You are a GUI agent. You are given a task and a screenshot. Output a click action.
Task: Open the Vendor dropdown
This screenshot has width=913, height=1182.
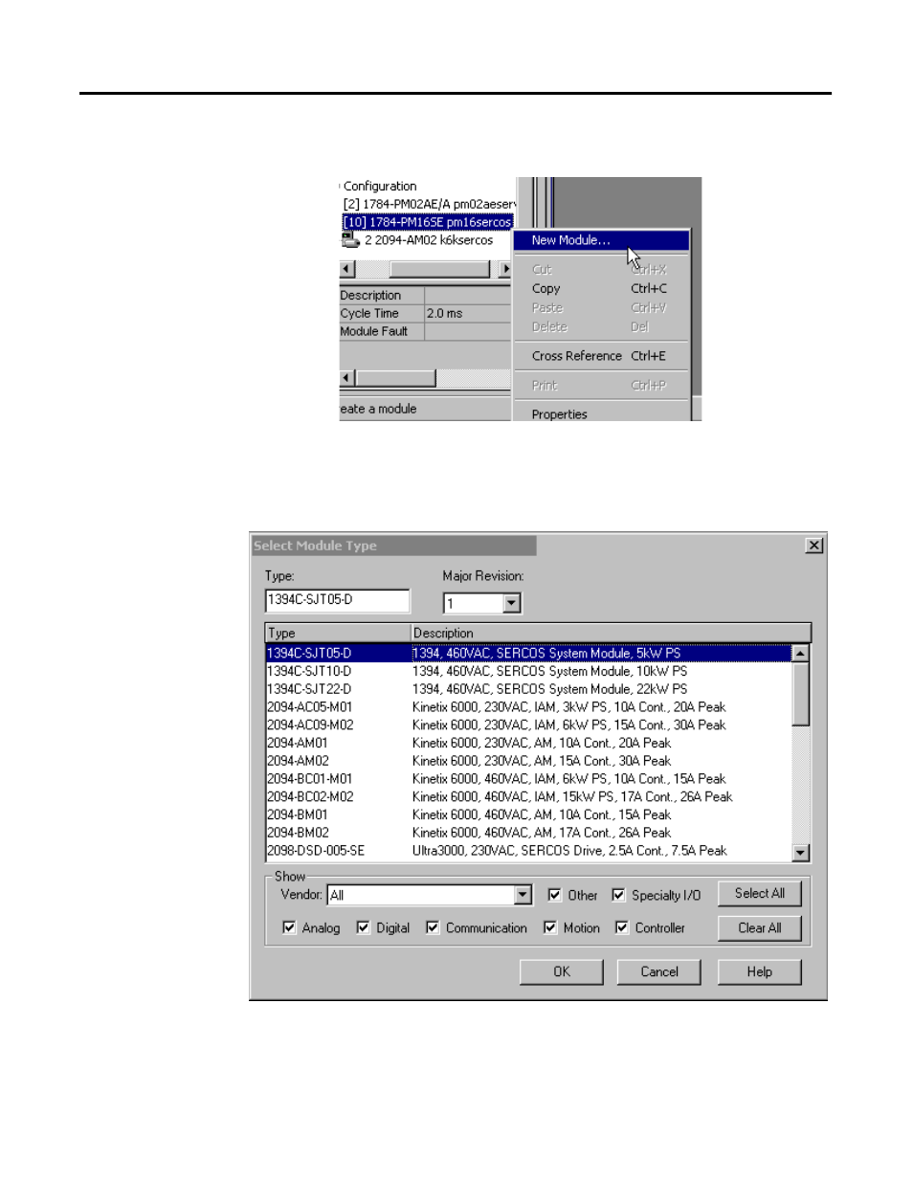(x=523, y=895)
